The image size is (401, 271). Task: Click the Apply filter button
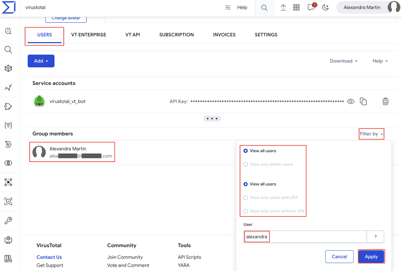(371, 256)
